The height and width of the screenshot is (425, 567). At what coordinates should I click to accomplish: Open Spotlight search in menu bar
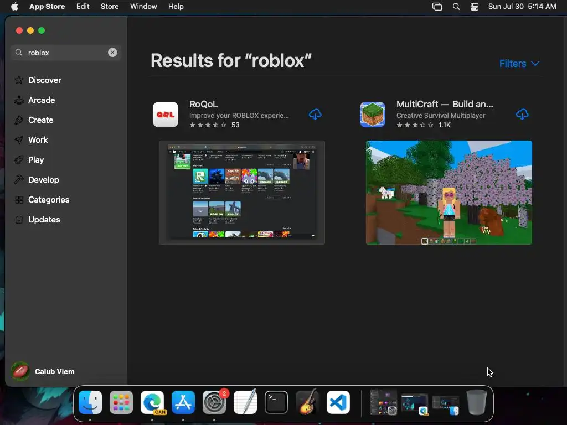pyautogui.click(x=456, y=7)
